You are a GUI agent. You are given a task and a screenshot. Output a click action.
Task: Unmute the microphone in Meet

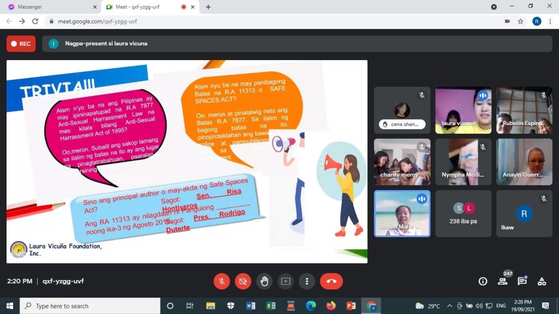222,281
